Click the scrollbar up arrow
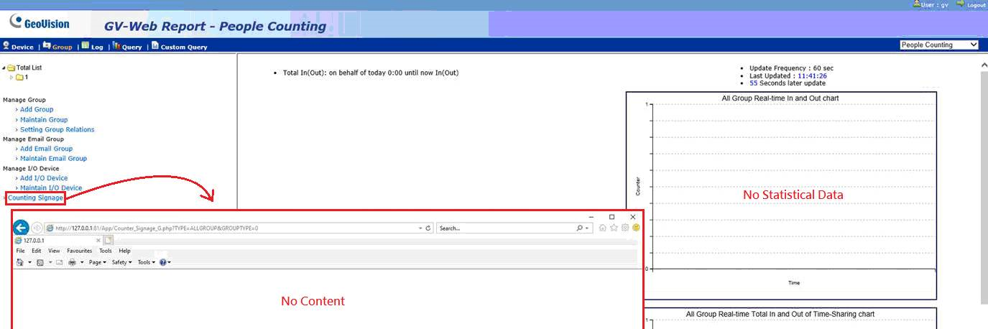 [984, 65]
